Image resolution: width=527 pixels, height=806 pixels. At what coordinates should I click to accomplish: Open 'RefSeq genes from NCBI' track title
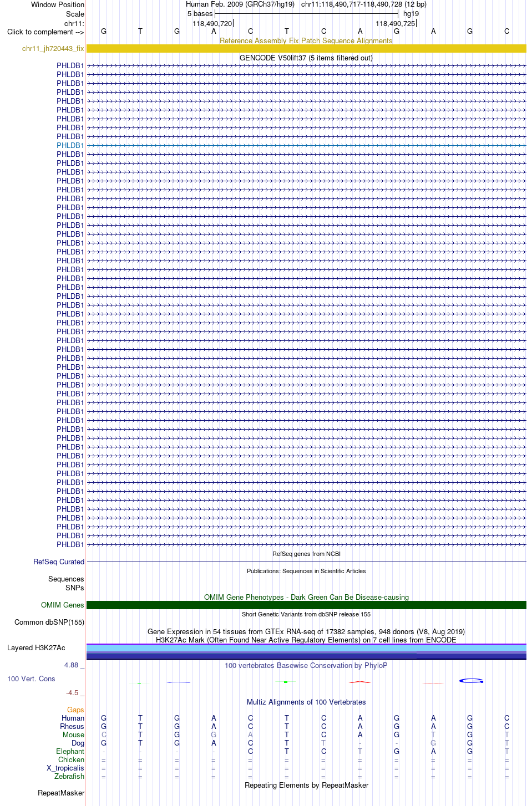coord(306,554)
